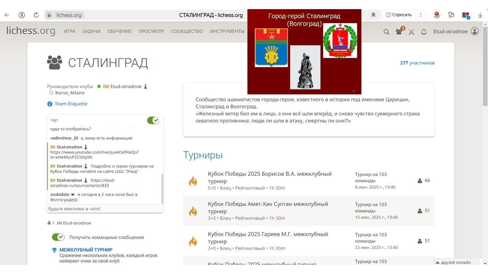Click the browser extension icon left of downloads
Screen dimensions: 488x274
(x=466, y=15)
